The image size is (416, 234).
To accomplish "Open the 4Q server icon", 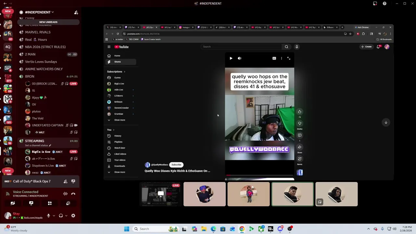I will click(x=8, y=47).
